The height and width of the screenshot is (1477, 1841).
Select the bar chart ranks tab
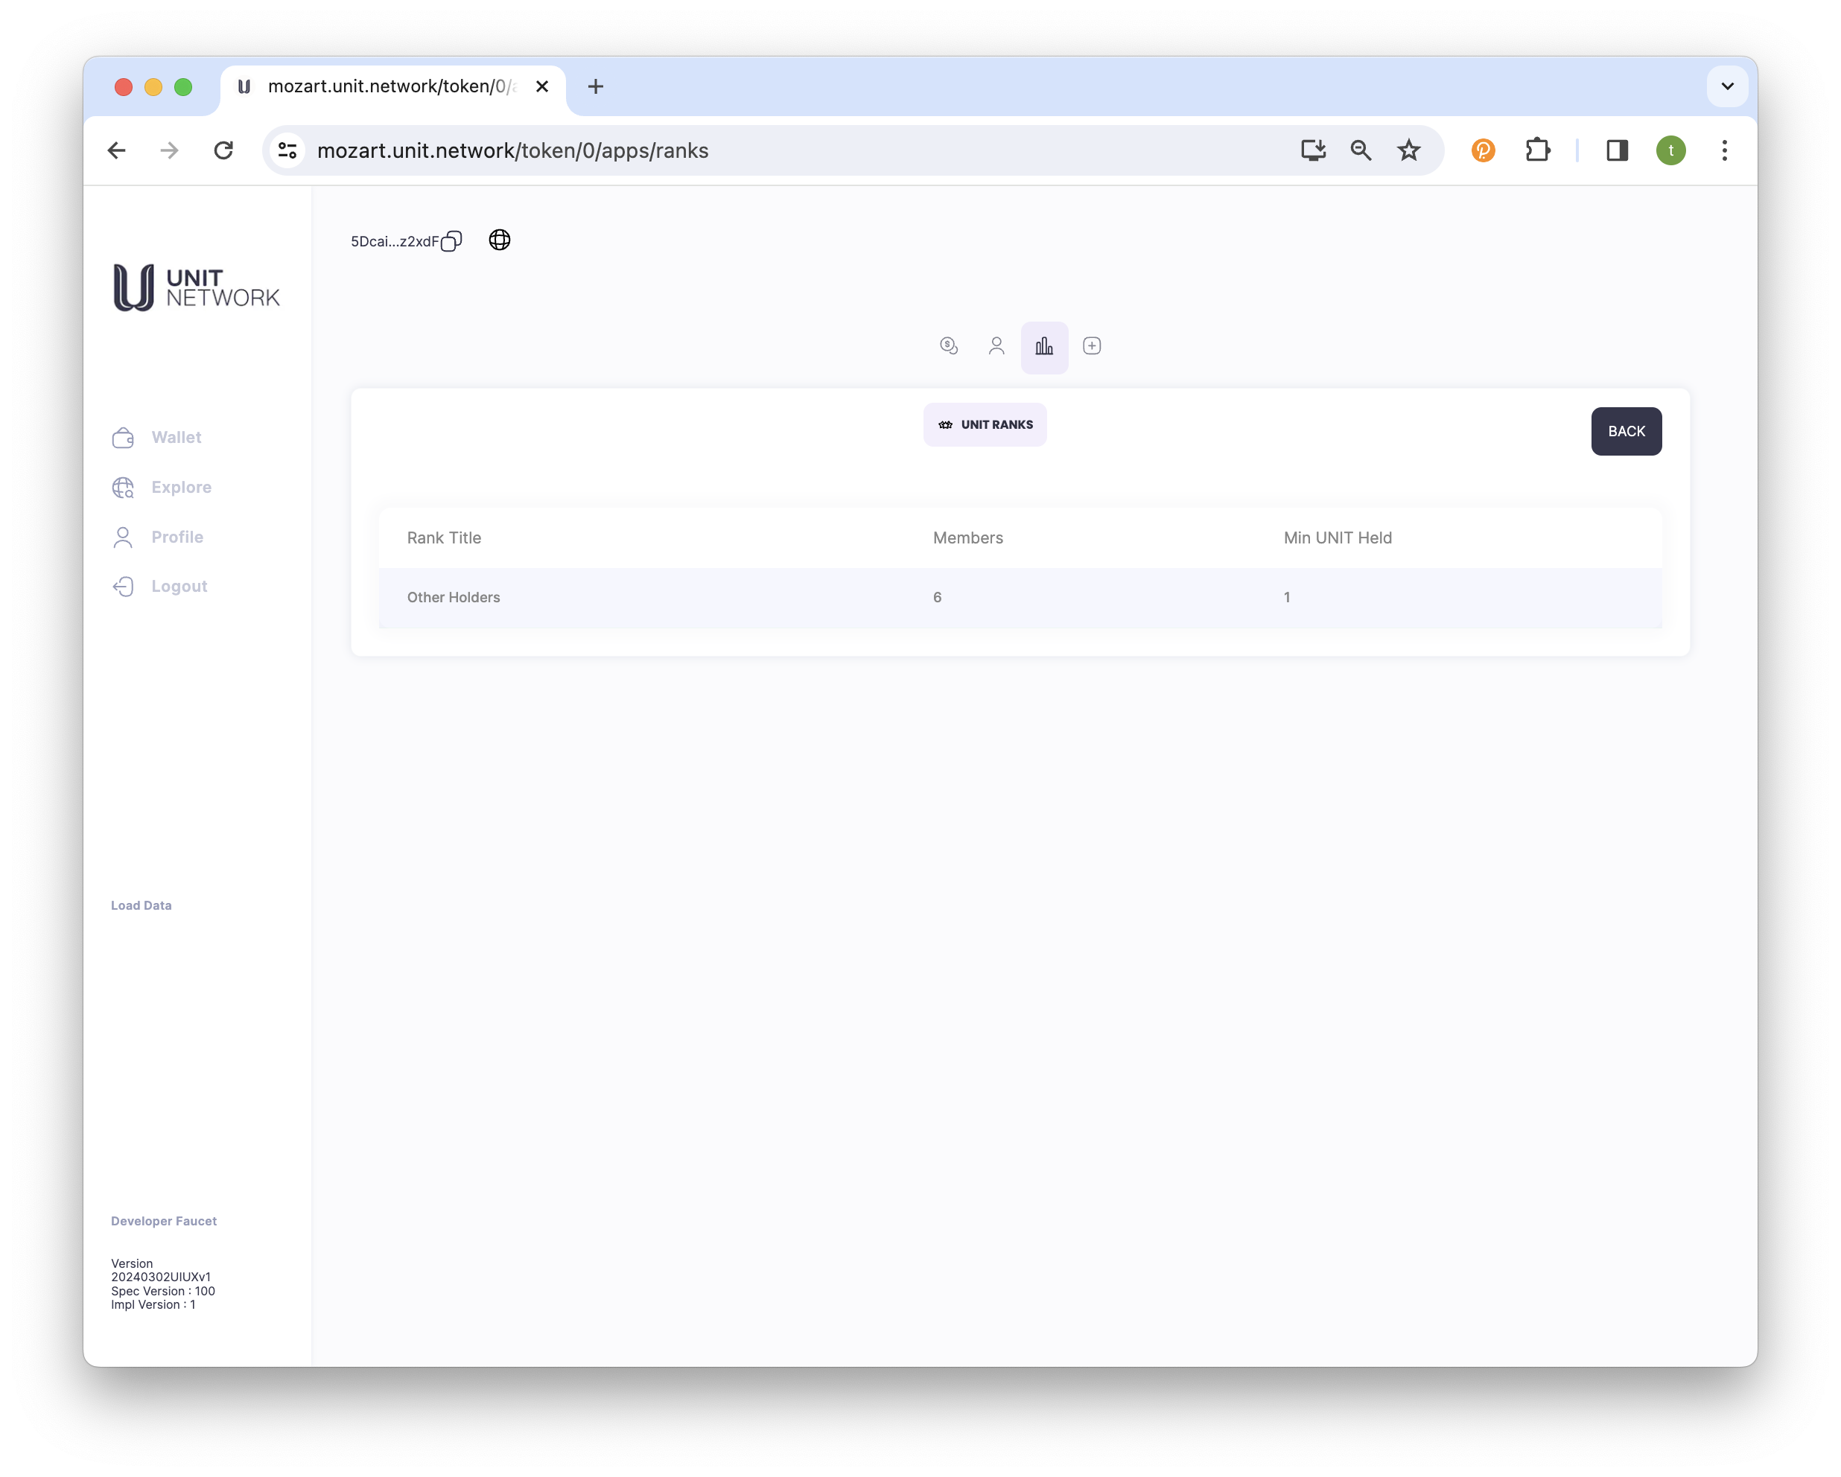click(x=1043, y=347)
